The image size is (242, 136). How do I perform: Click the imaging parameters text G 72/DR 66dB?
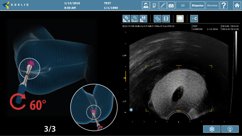[148, 26]
